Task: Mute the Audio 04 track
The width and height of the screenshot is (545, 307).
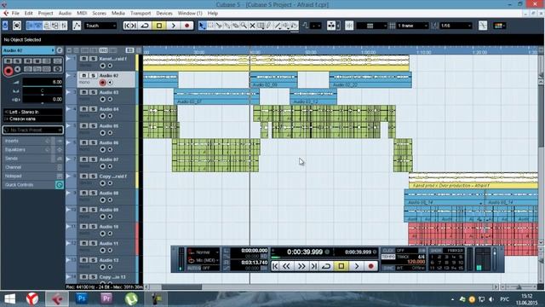Action: [83, 109]
